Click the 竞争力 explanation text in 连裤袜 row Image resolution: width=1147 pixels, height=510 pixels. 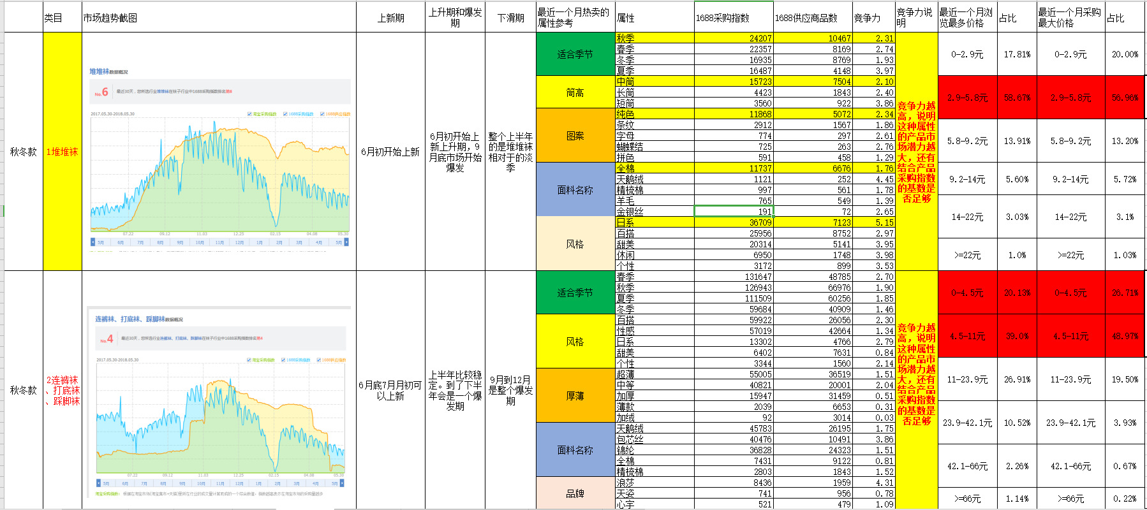[x=916, y=374]
